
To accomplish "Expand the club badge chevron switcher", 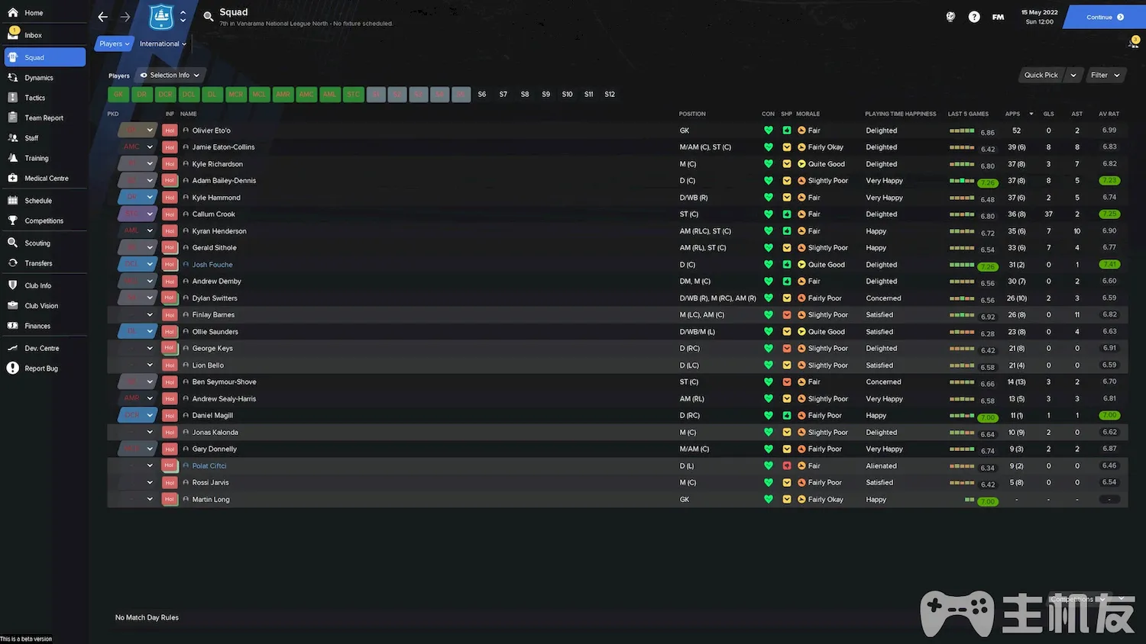I will tap(183, 17).
